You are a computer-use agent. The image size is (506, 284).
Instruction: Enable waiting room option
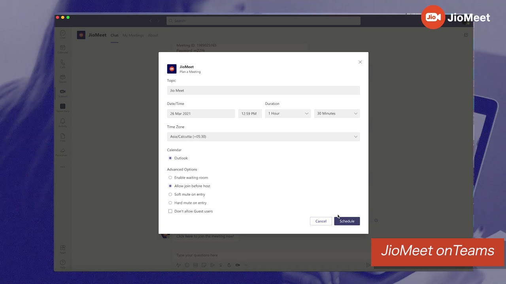point(170,177)
